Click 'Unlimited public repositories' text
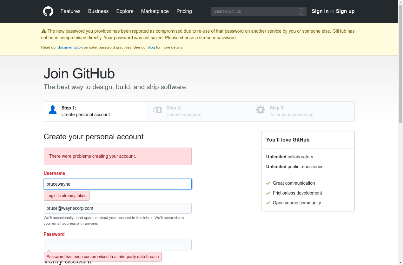This screenshot has height=265, width=403. (x=295, y=167)
